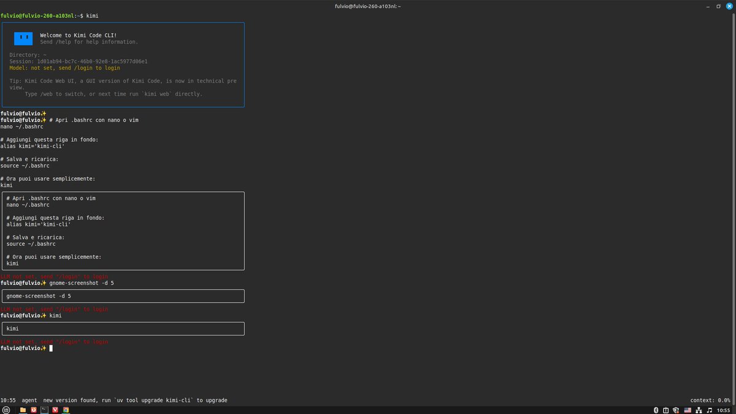Open the music note sound tray icon
Screen dimensions: 736x414
710,410
